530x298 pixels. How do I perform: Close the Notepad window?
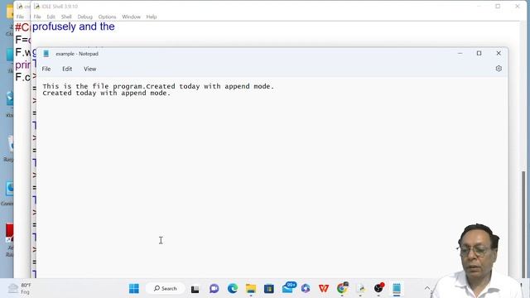(x=499, y=53)
